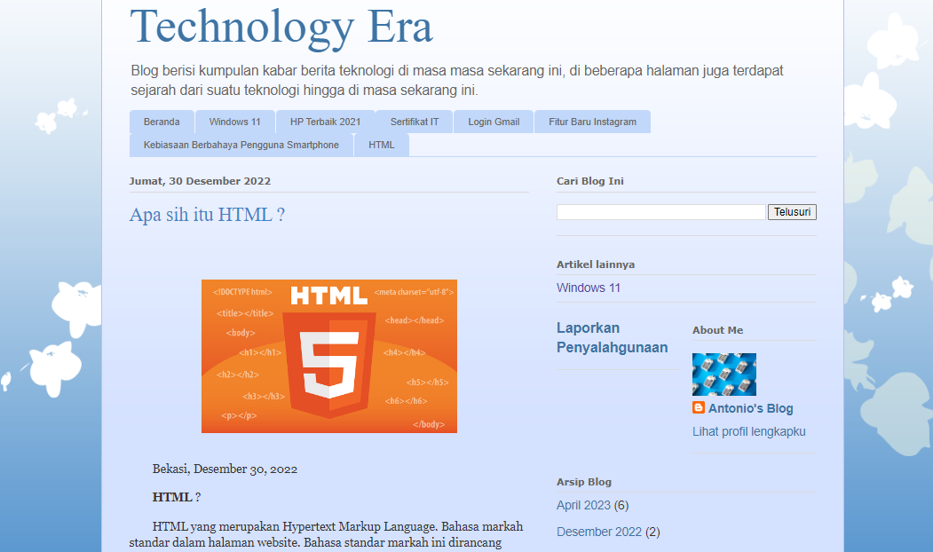Viewport: 933px width, 552px height.
Task: Click the date header Jumat, 30 Desember 2022
Action: point(200,181)
